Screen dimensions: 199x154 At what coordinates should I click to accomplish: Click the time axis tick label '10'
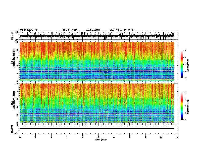[177, 137]
